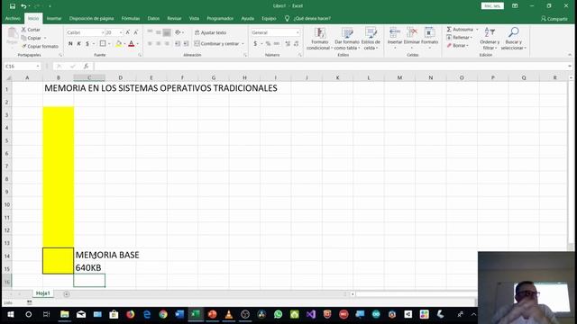
Task: Open Buscar y seleccionar menu
Action: coord(513,38)
